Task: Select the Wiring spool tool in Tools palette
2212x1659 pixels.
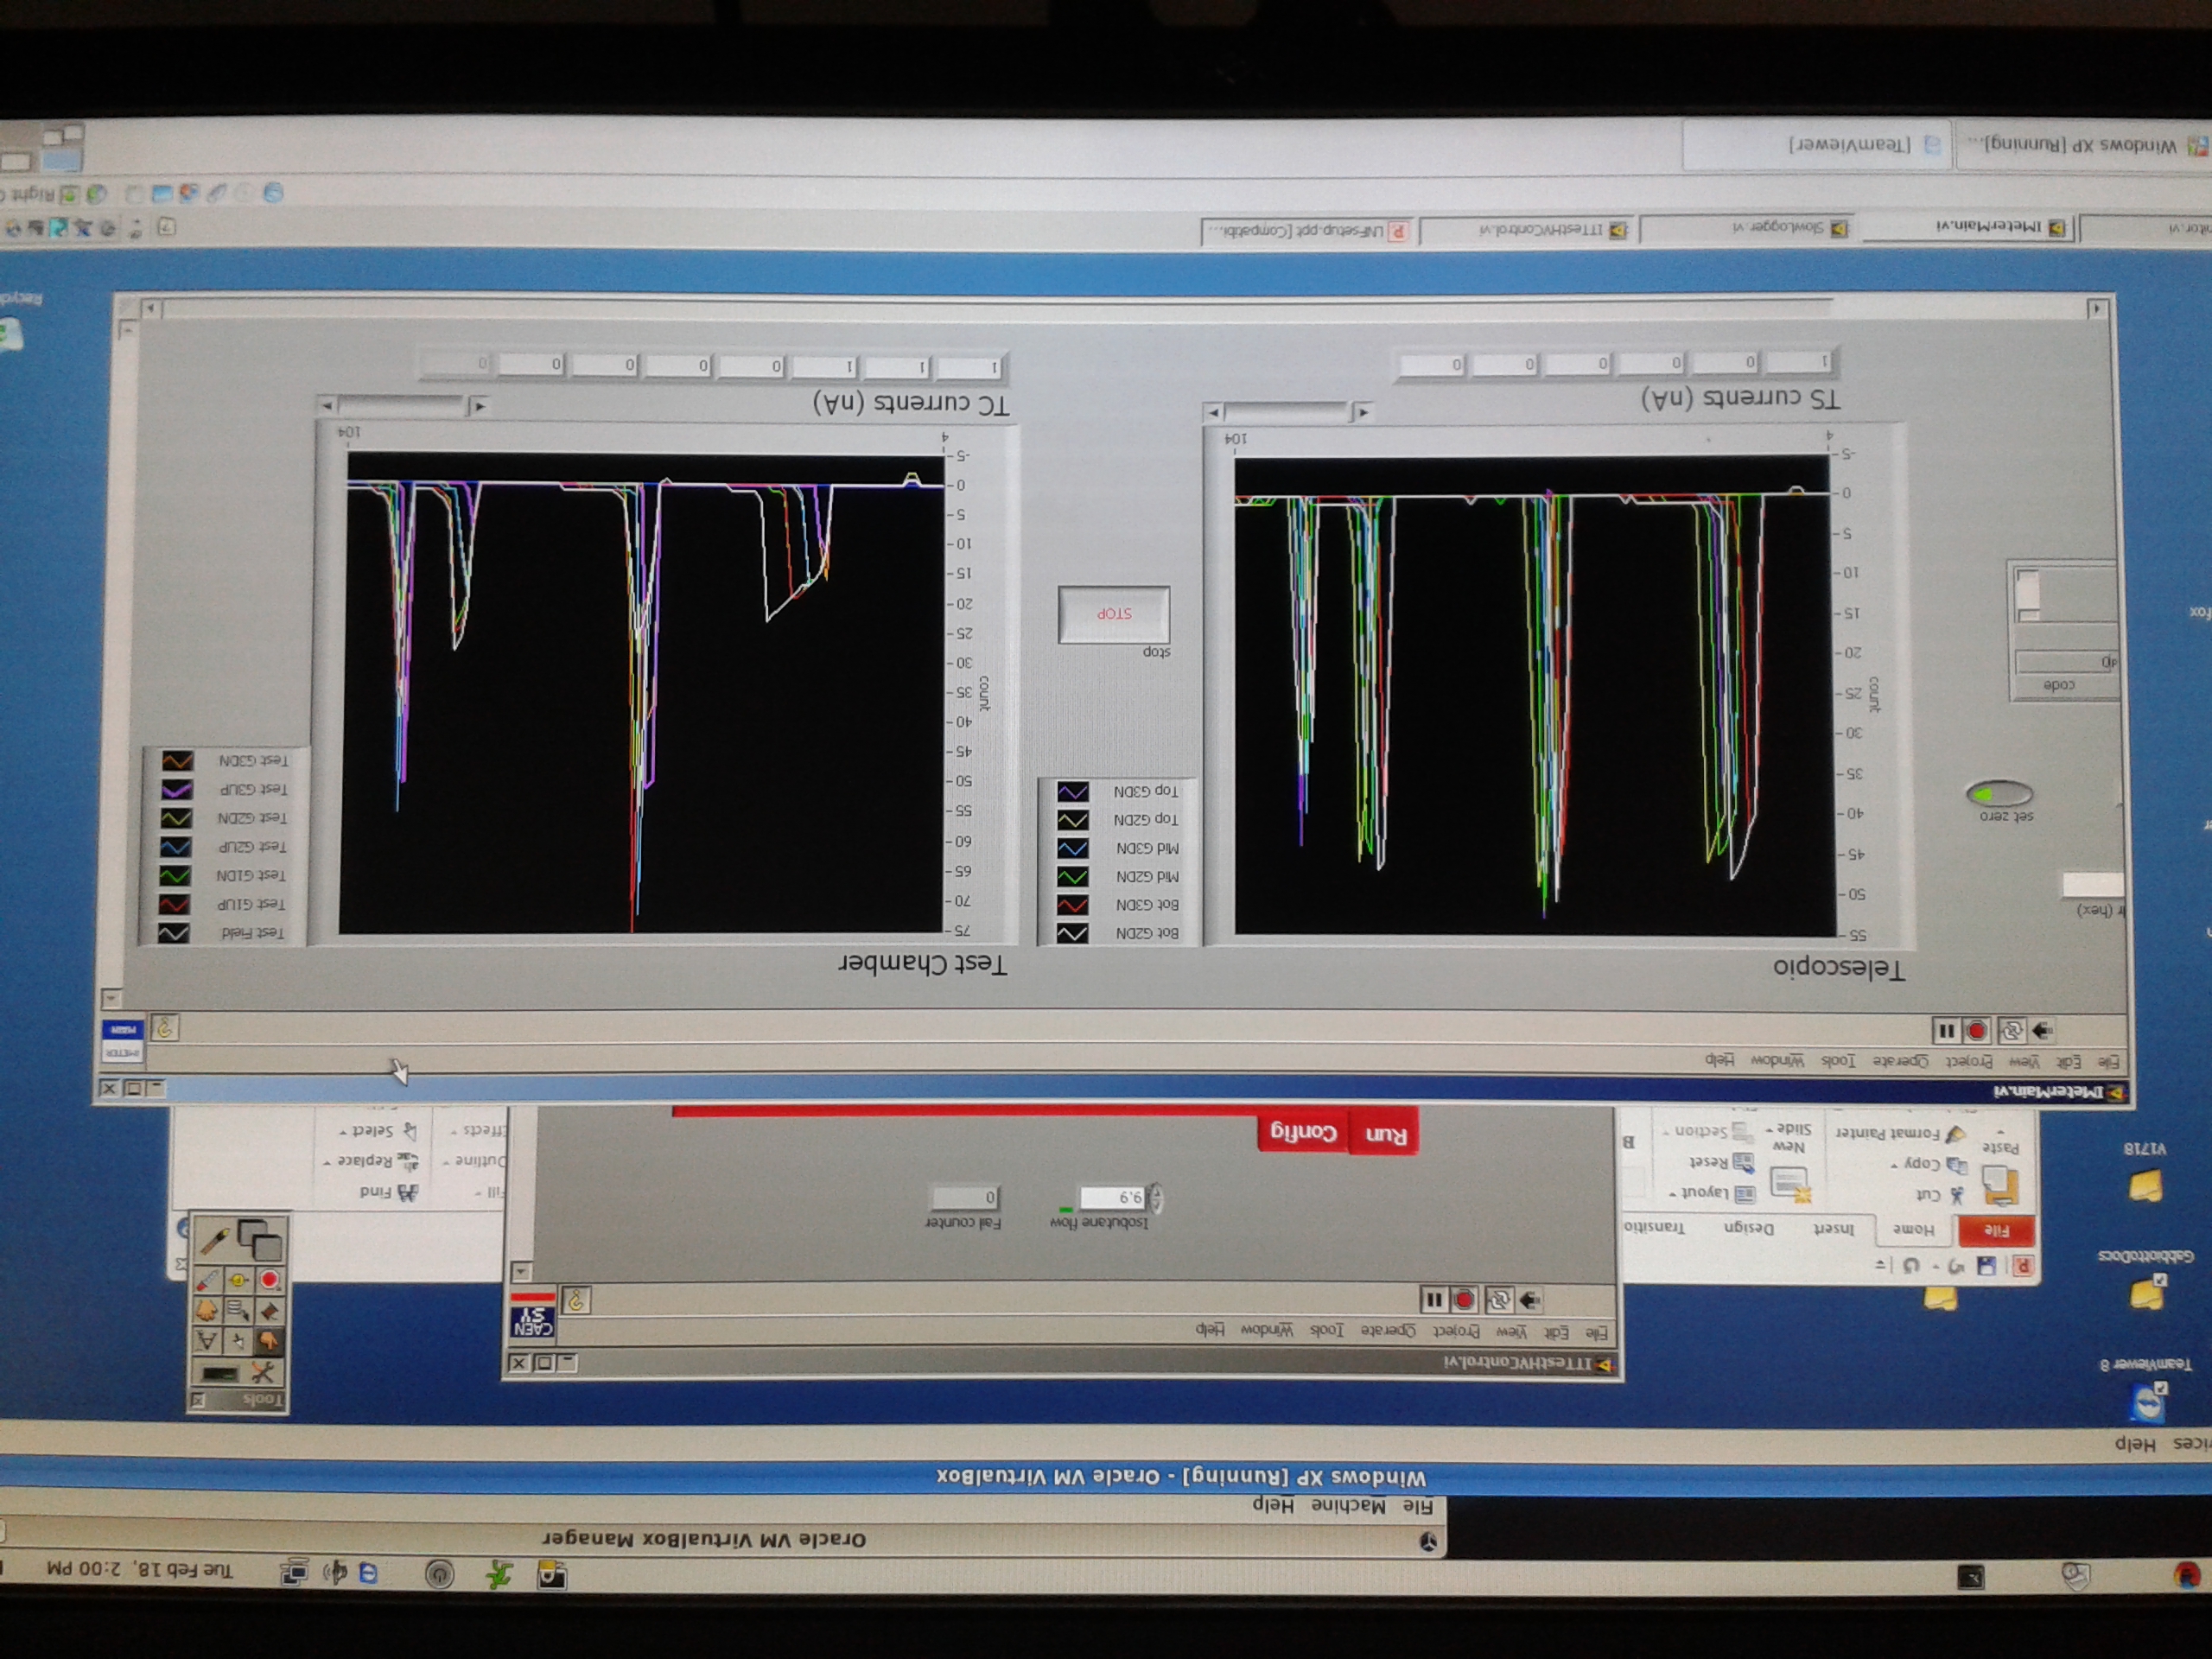Action: click(x=269, y=1310)
